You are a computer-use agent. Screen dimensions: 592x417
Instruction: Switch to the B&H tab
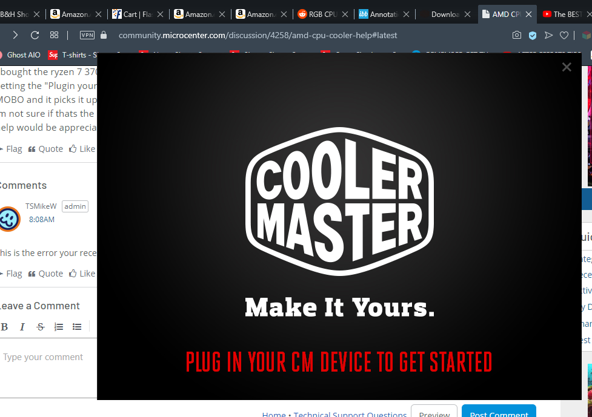click(15, 15)
